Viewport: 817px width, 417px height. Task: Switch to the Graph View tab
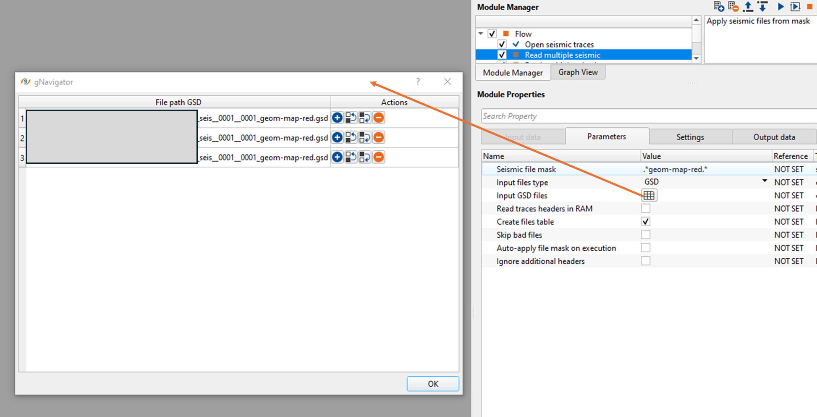click(578, 72)
